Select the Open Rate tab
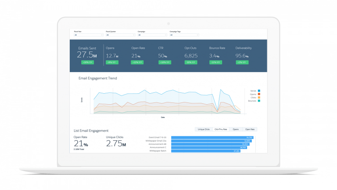Screen dimensions: 337x190 [x=250, y=129]
